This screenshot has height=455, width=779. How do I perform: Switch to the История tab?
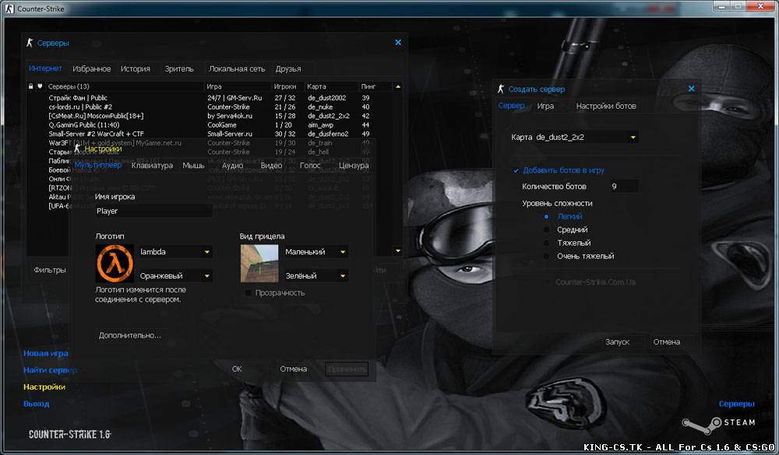(x=135, y=69)
